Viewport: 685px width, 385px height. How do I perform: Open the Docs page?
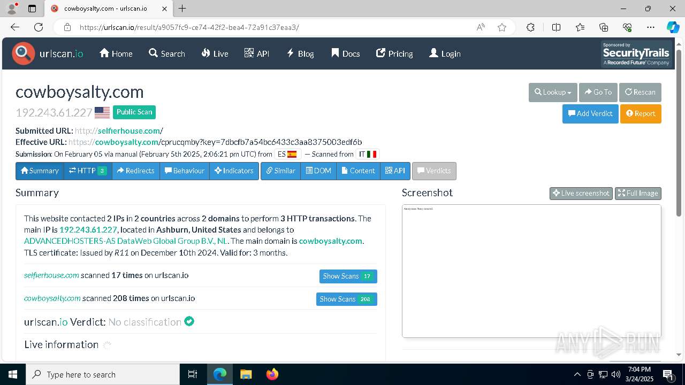pyautogui.click(x=345, y=53)
